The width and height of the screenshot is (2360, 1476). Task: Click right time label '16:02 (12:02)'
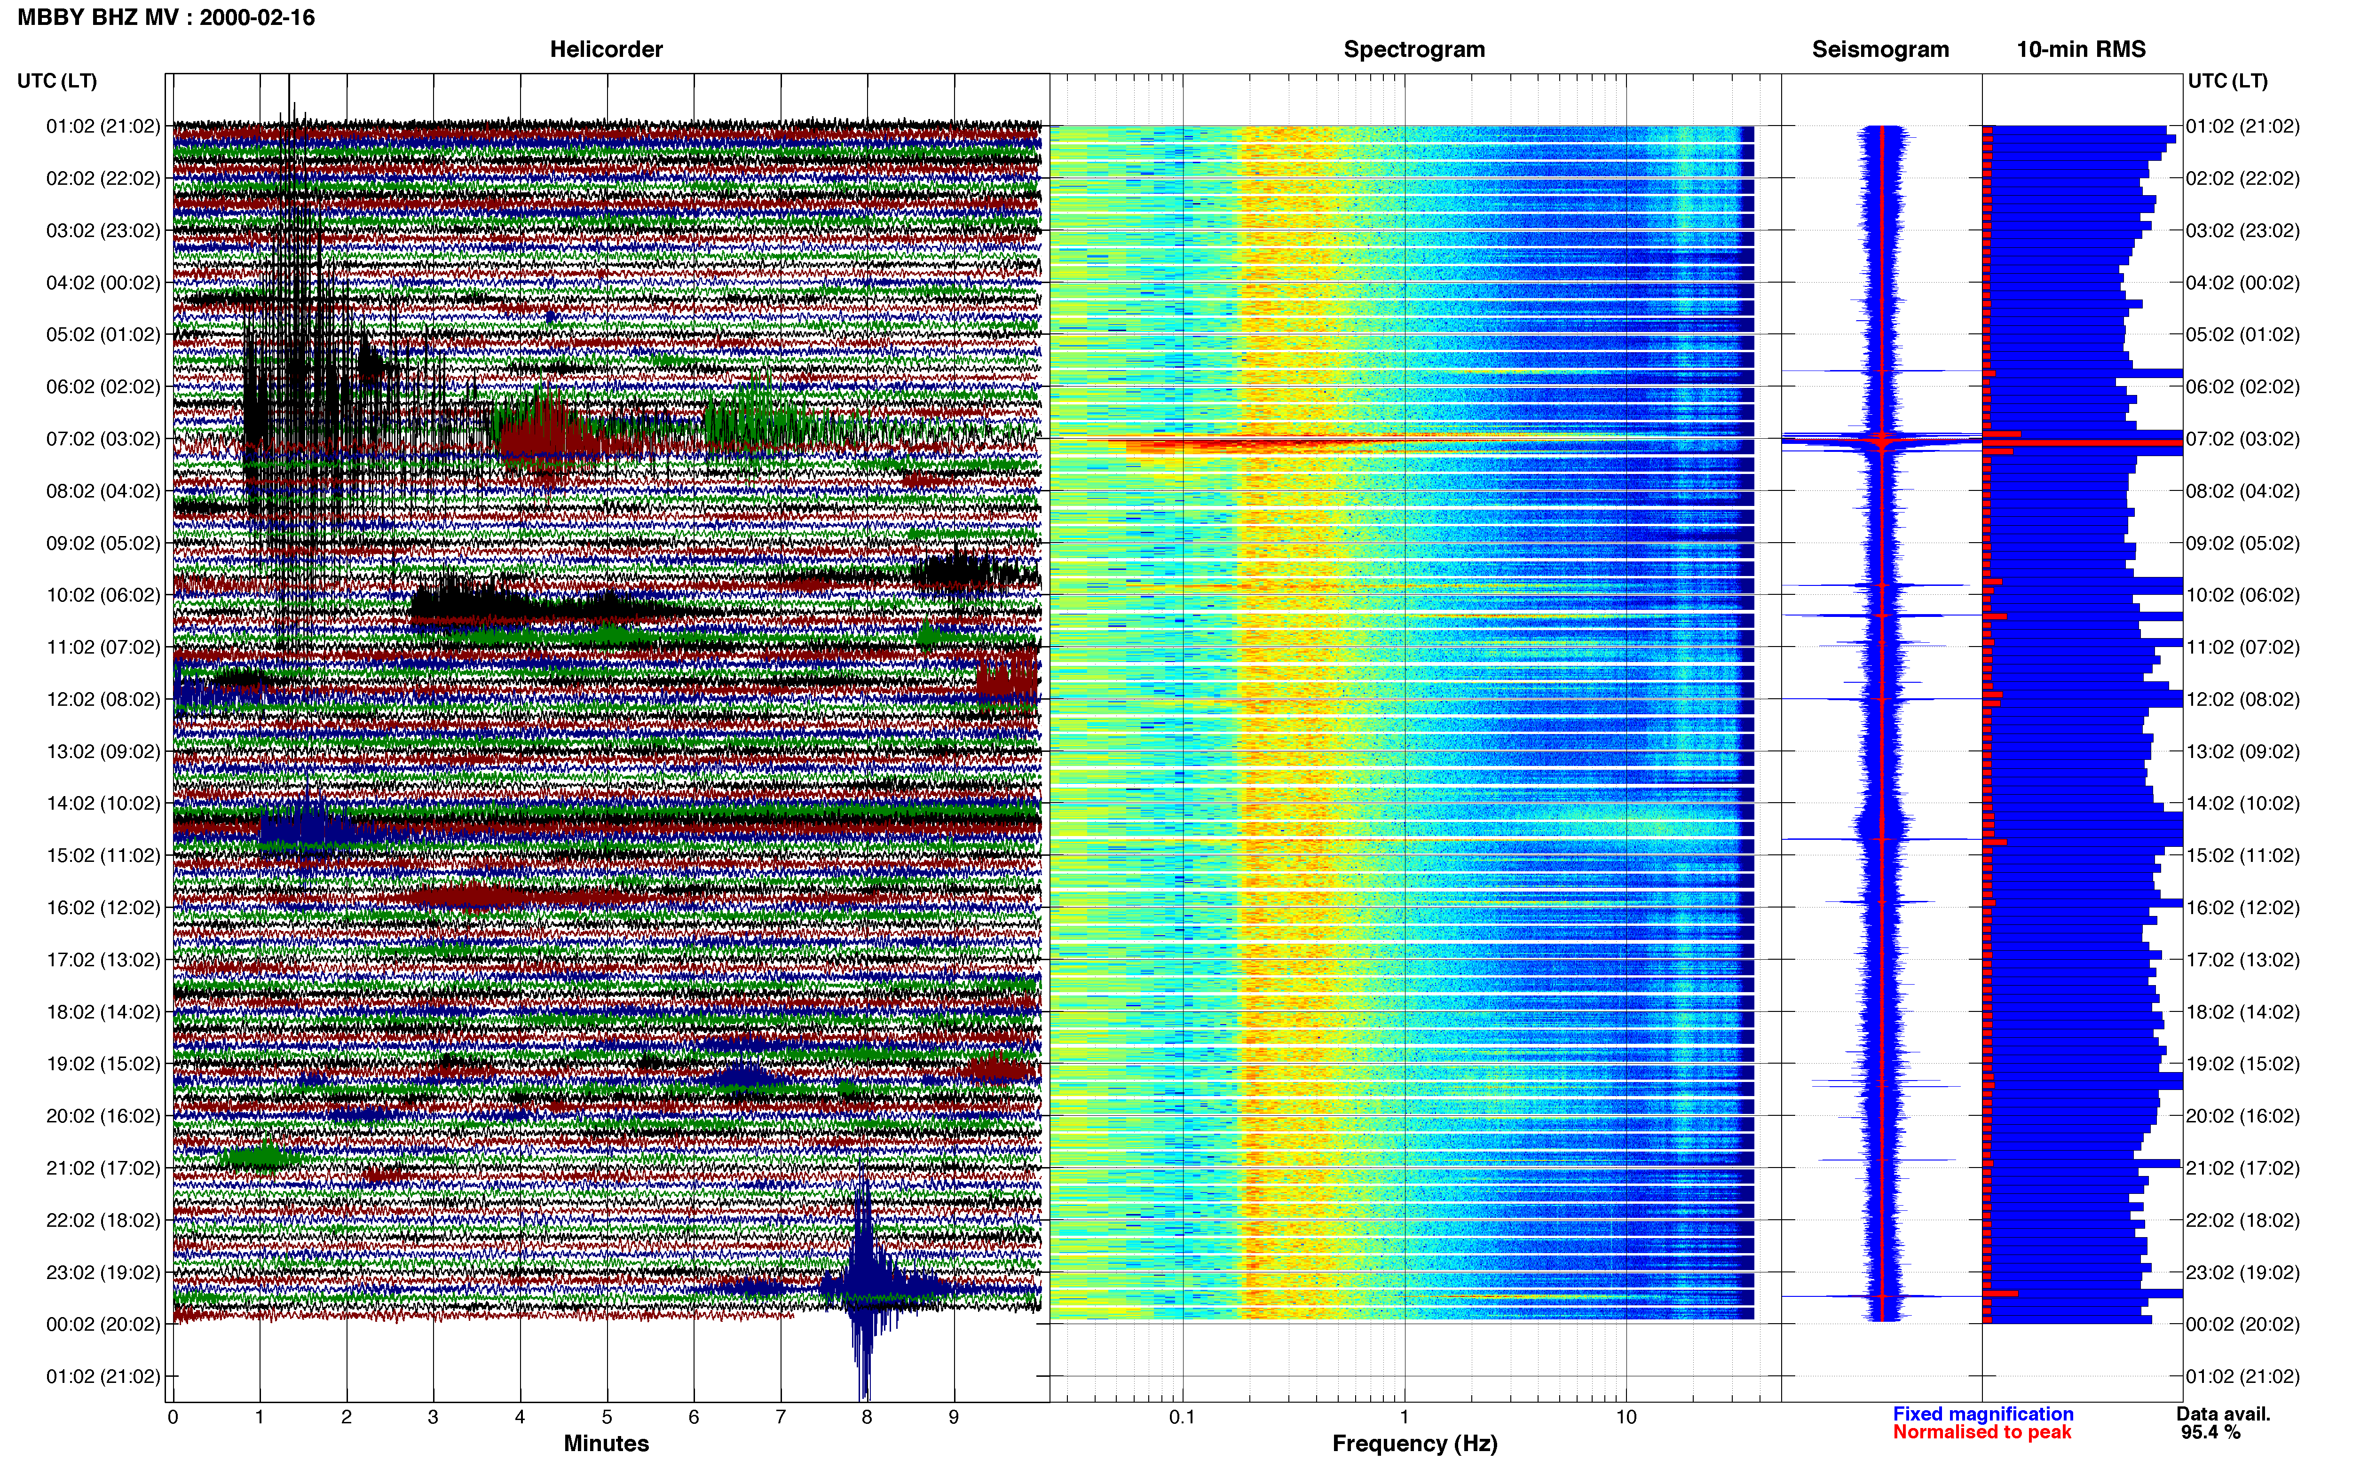[2243, 908]
